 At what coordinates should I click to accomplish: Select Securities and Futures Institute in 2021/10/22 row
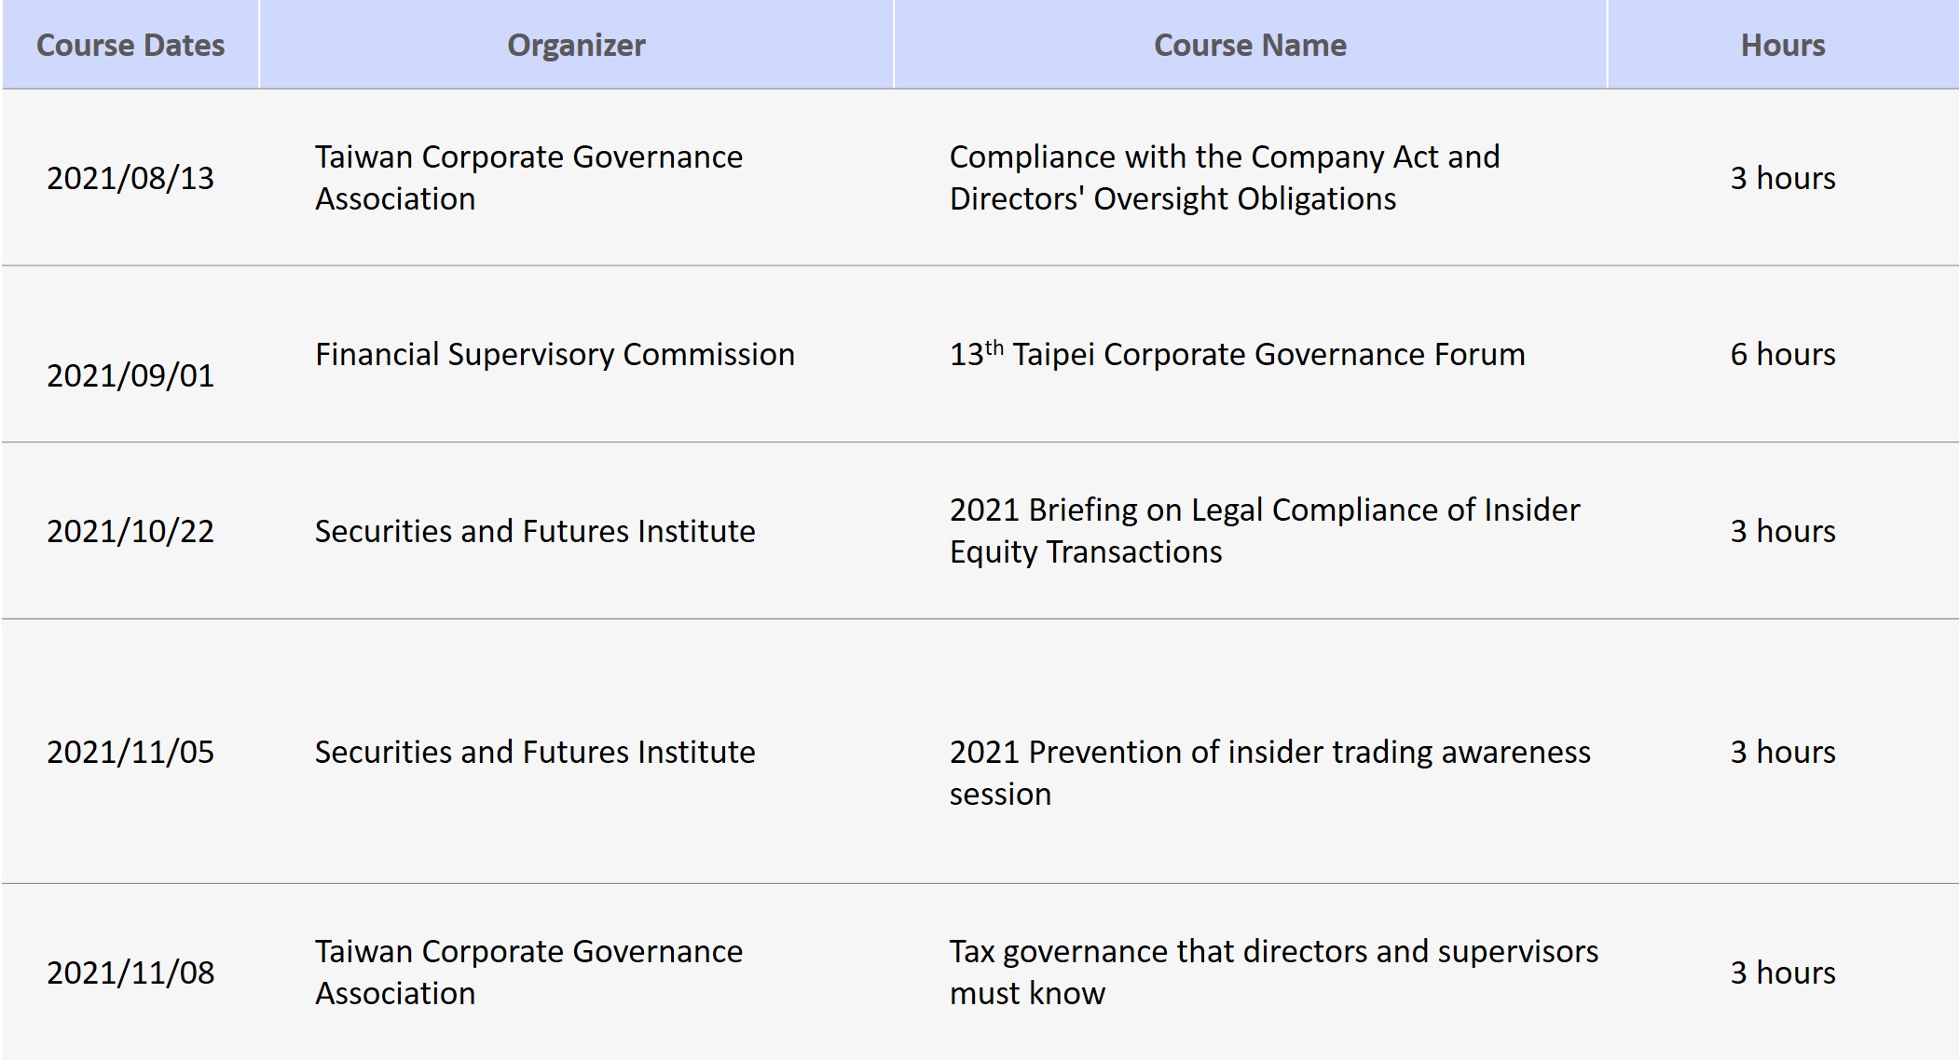pos(535,531)
